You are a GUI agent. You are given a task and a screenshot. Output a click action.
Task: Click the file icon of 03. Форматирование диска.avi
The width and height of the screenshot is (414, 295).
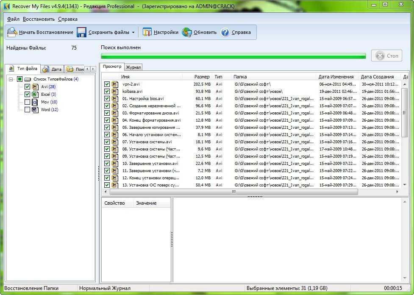pyautogui.click(x=115, y=113)
